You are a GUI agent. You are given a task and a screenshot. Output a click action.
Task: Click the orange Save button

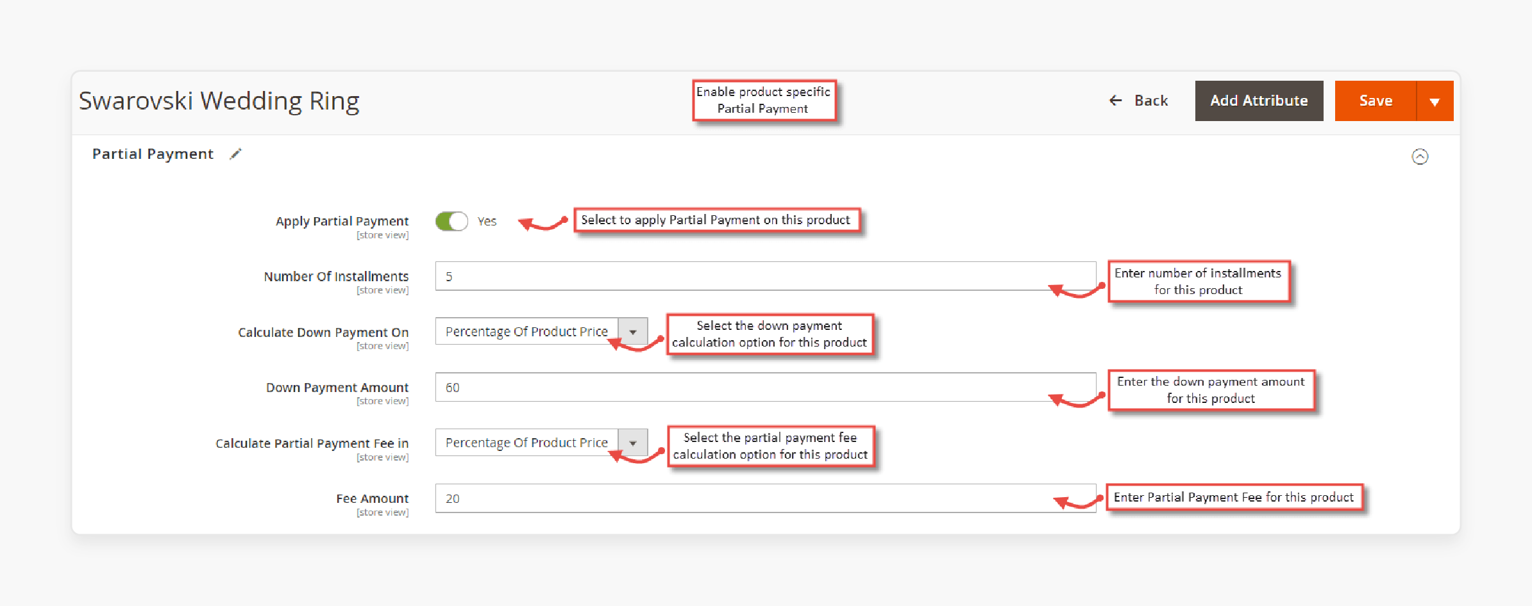pos(1376,101)
